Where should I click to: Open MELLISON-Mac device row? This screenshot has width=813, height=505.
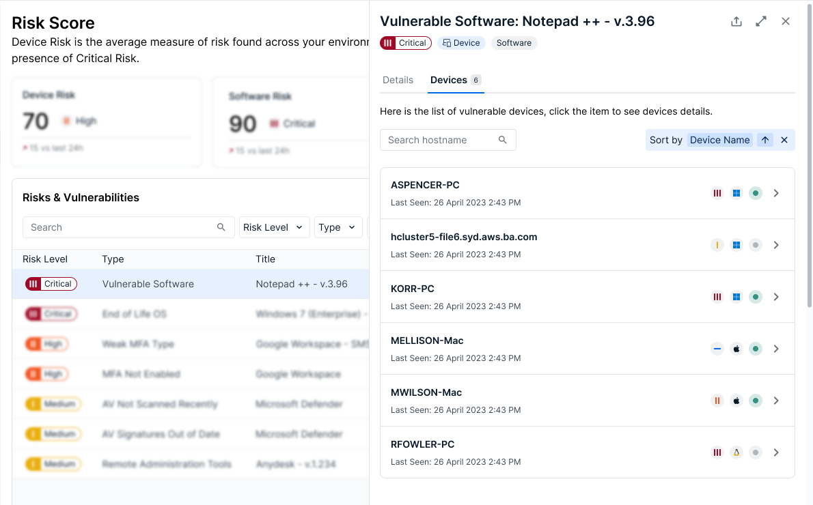click(587, 349)
